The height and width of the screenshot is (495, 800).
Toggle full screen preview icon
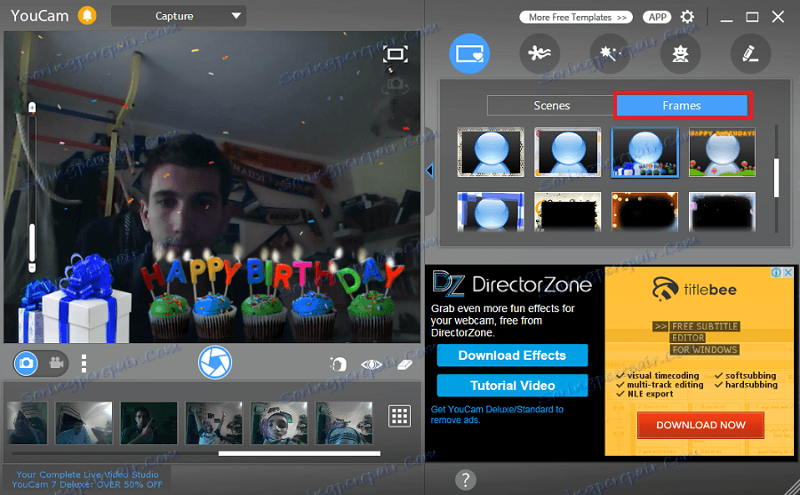click(x=396, y=54)
